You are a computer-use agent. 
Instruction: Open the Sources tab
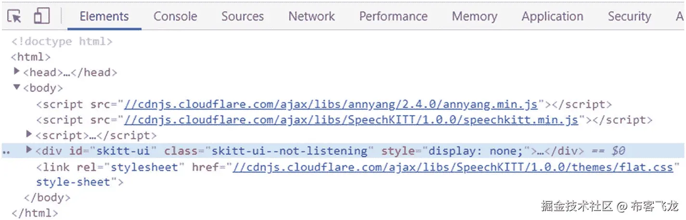pos(242,16)
